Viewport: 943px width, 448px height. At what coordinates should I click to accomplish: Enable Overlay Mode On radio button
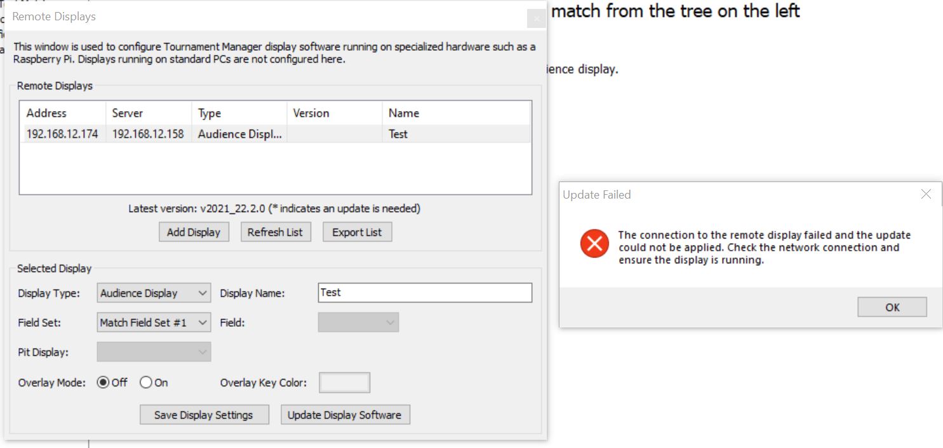pos(146,383)
